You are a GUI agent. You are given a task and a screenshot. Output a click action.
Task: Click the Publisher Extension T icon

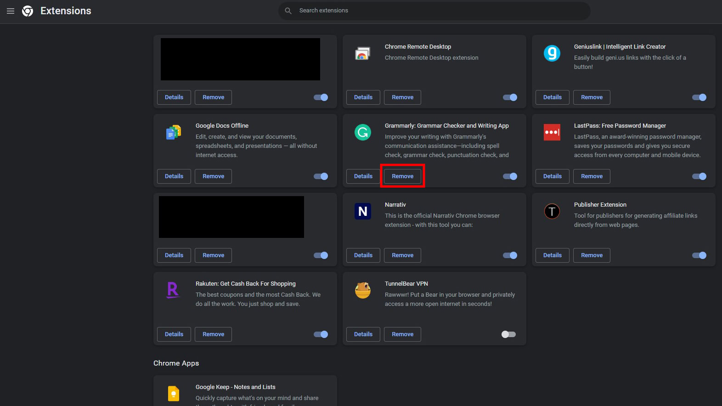point(552,211)
